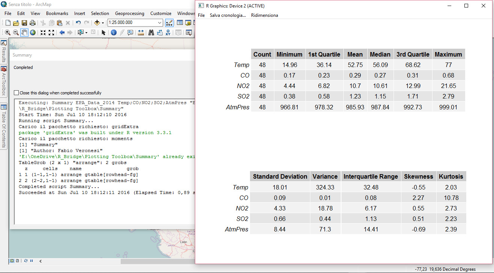The image size is (494, 273).
Task: Click the New Map Document icon
Action: [x=8, y=23]
